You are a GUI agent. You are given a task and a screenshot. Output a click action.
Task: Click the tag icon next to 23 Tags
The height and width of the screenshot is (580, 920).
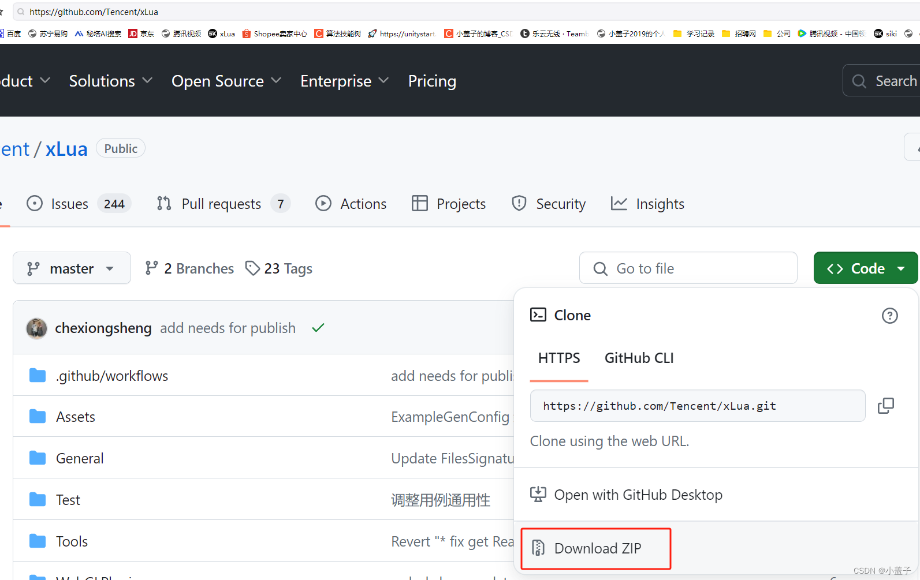(x=252, y=268)
